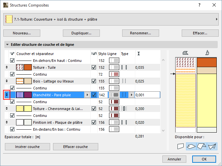Click pen number 142 field
Image resolution: width=222 pixels, height=166 pixels.
tap(103, 95)
